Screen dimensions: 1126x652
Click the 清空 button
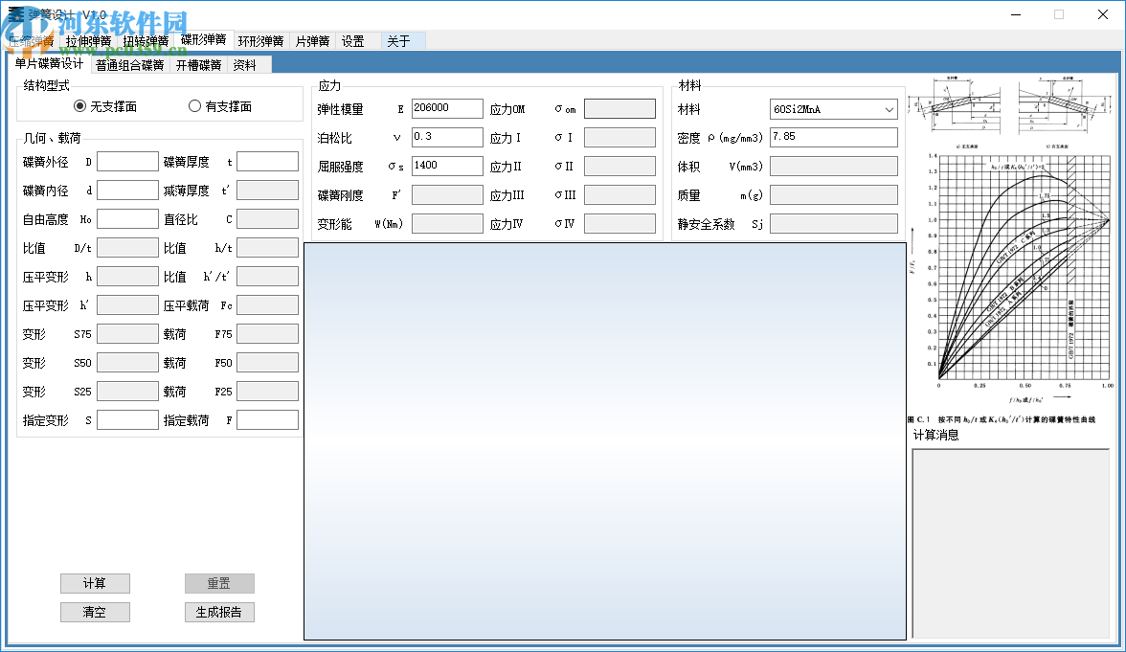point(95,612)
